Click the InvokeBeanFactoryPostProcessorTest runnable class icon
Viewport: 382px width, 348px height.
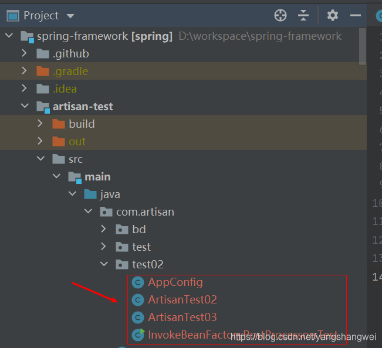(x=138, y=335)
